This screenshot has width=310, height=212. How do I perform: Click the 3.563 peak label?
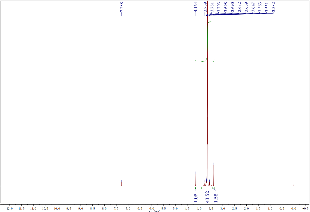pos(260,7)
